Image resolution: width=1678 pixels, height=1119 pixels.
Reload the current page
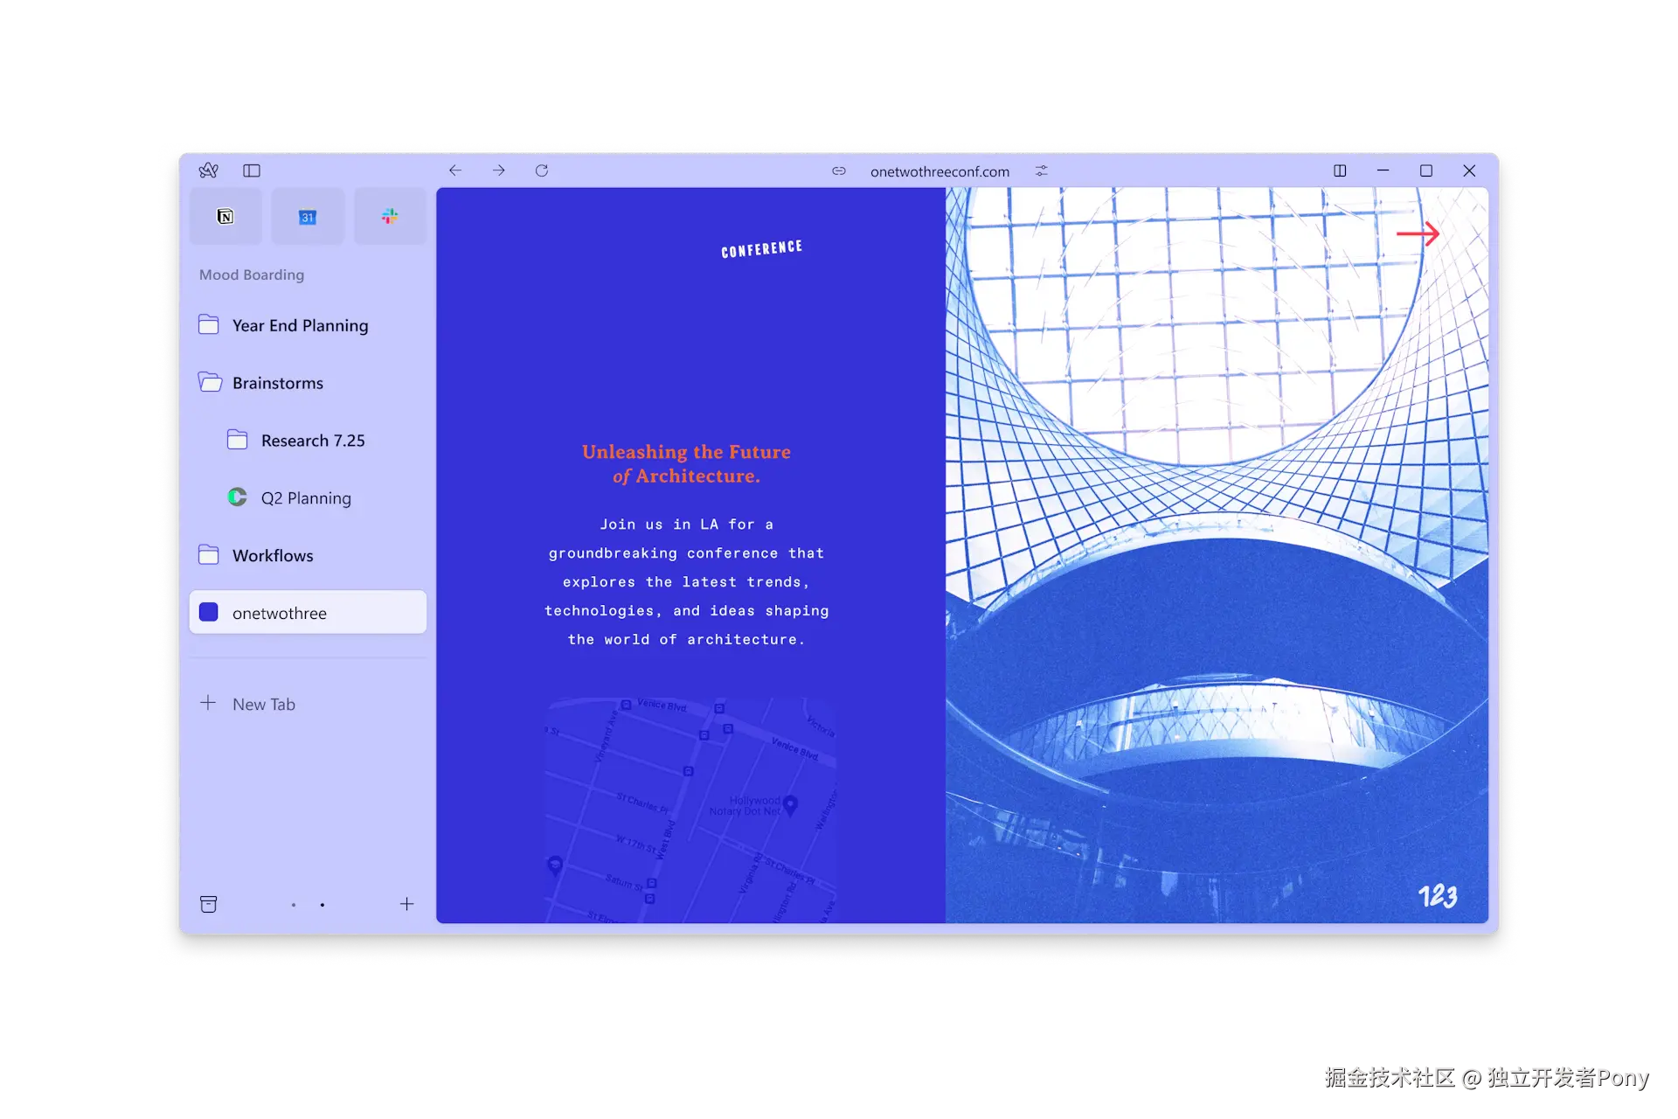[x=542, y=170]
